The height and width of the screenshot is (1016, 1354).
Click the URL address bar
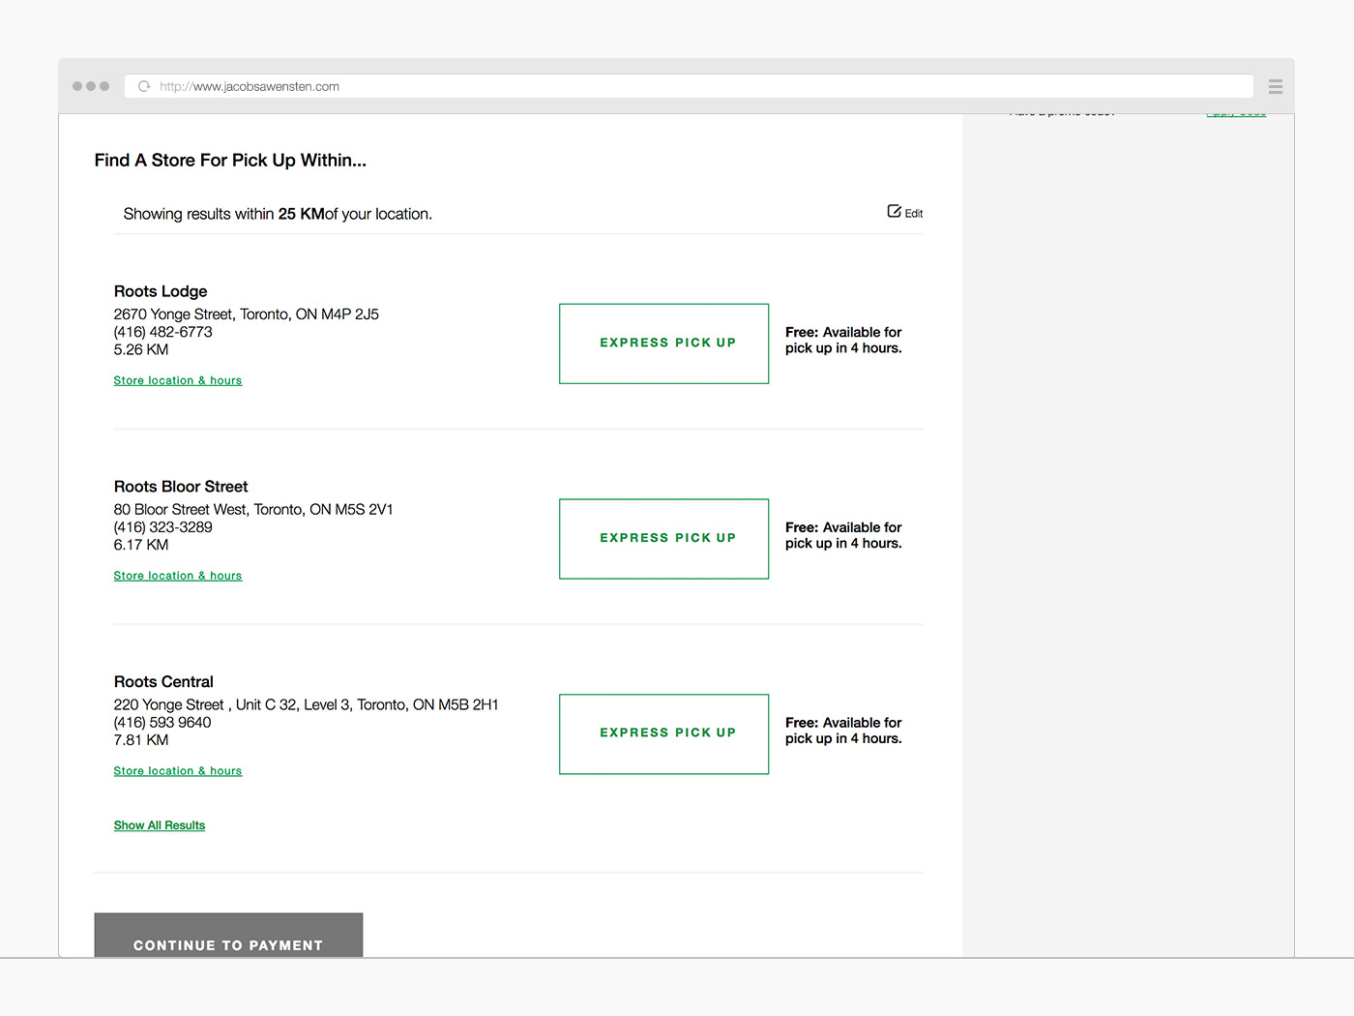tap(689, 86)
